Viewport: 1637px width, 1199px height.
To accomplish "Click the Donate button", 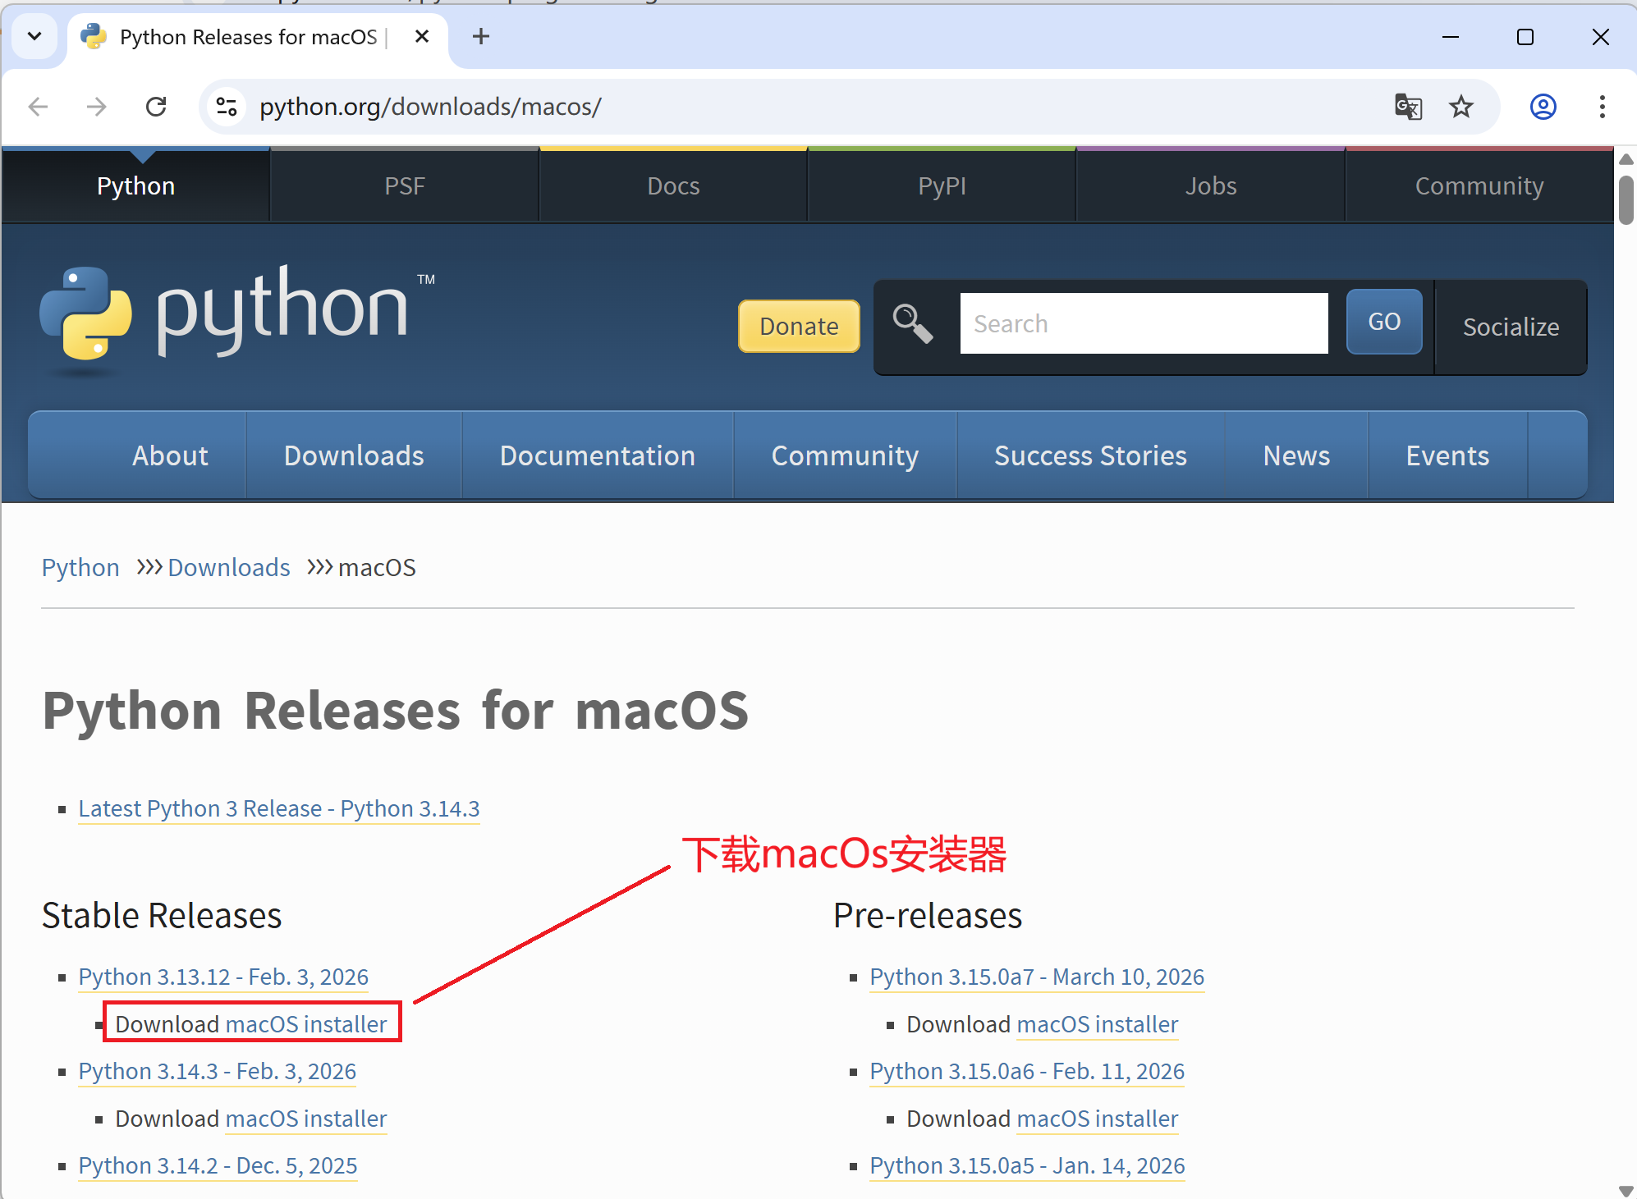I will click(x=798, y=326).
